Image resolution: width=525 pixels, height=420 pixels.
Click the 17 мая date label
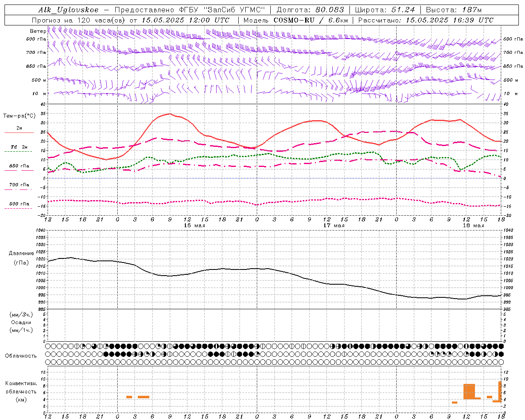point(334,226)
